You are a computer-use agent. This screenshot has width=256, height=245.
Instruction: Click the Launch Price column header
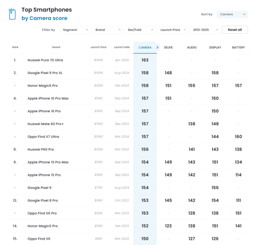(98, 47)
